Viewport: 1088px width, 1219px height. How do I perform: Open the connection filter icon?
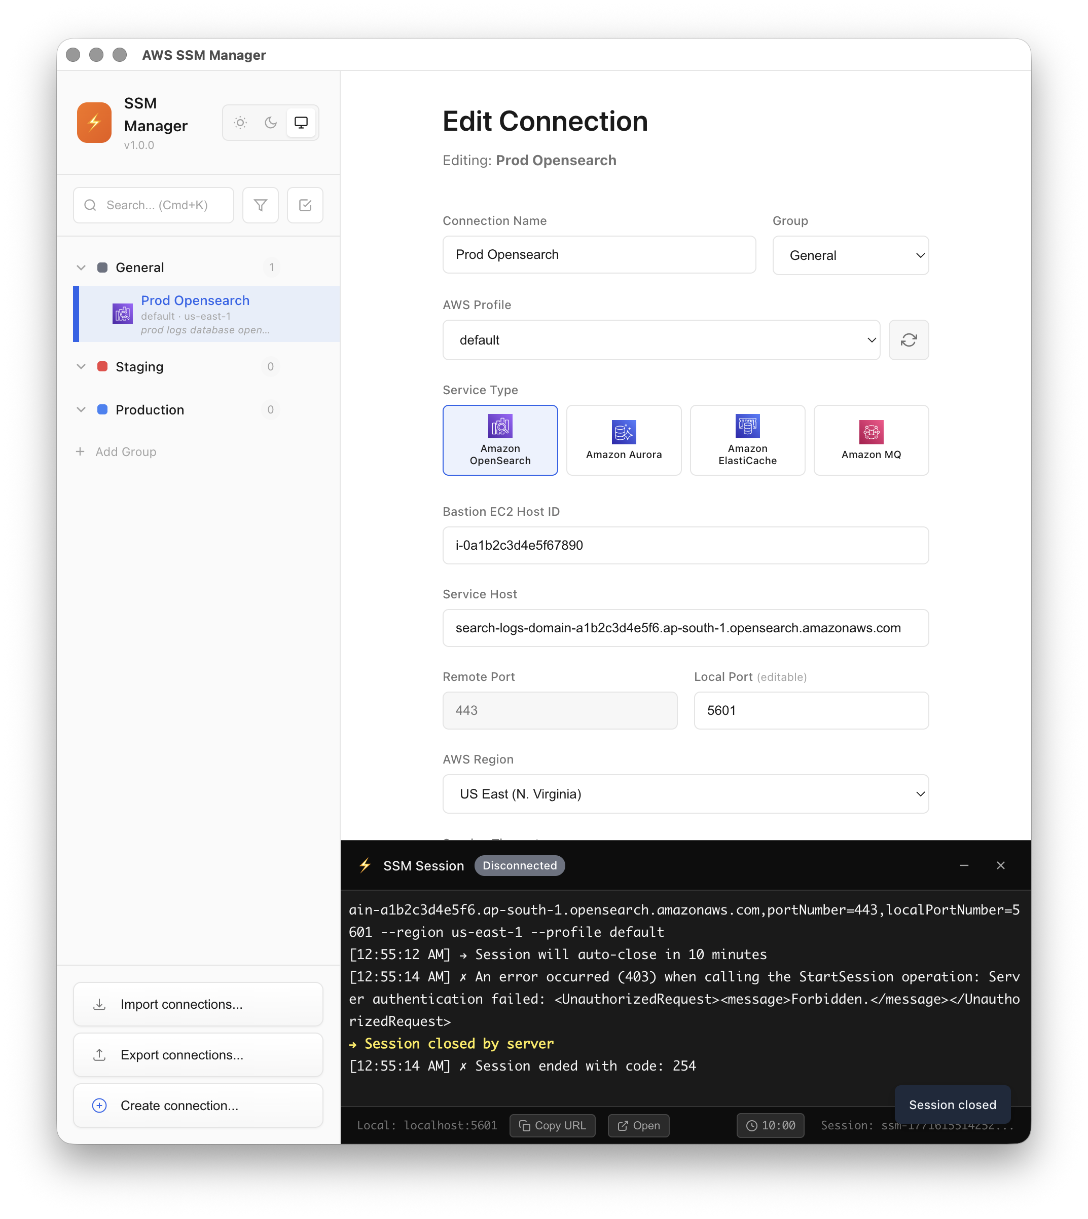[260, 205]
